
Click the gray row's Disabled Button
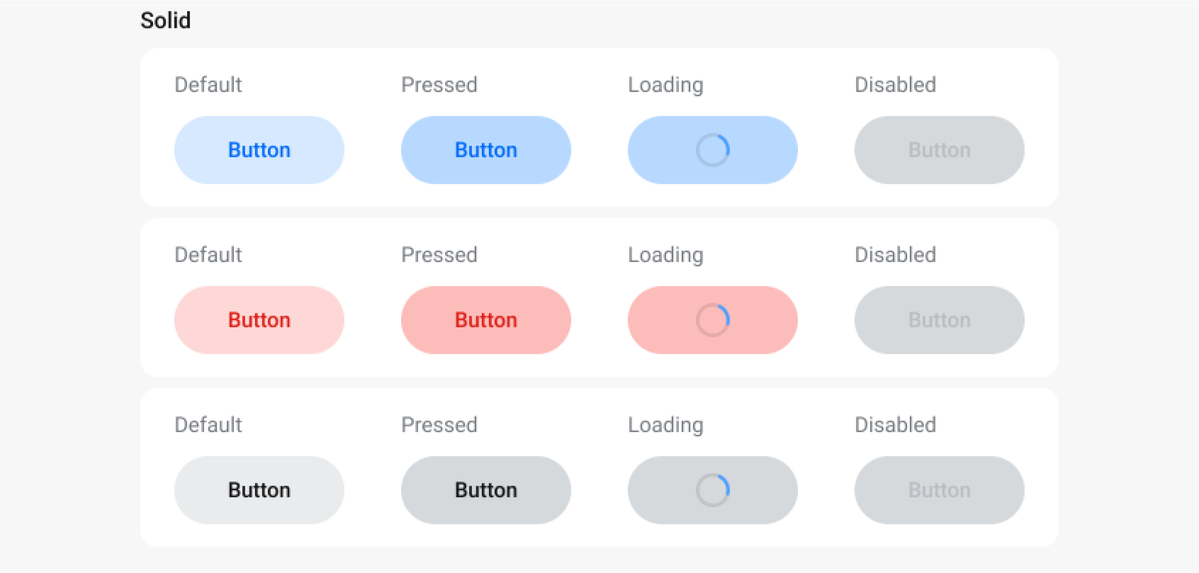[939, 490]
